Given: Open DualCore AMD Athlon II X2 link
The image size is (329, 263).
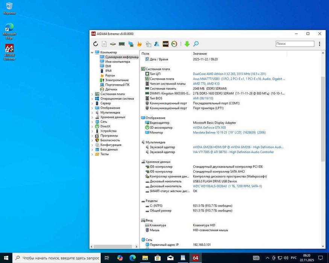Looking at the screenshot, I should (229, 74).
